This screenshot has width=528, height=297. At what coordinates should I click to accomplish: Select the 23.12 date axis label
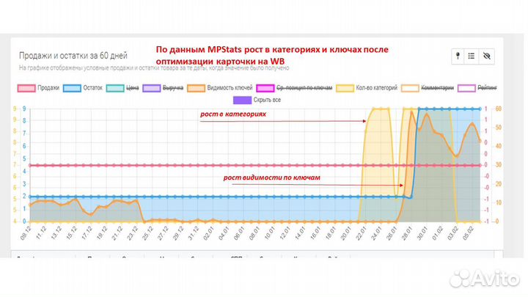[x=132, y=232]
